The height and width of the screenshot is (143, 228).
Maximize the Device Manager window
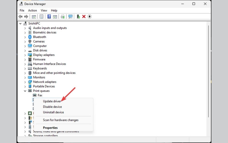click(194, 4)
